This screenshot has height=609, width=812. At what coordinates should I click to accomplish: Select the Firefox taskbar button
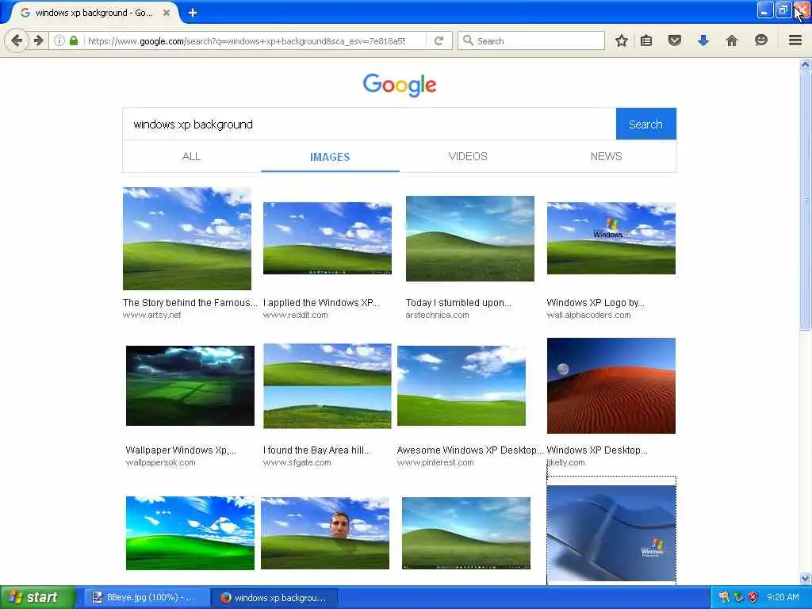(x=276, y=598)
